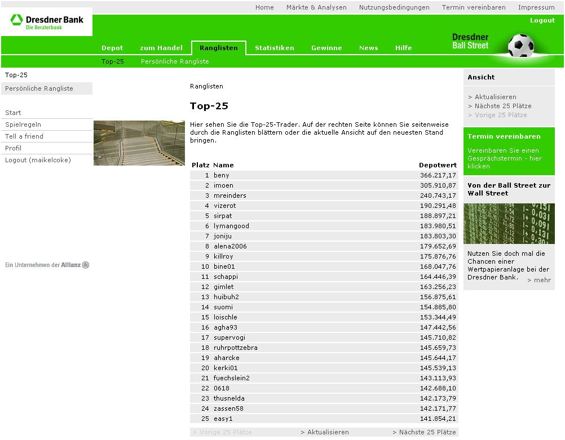
Task: Click trader name killroy
Action: (x=223, y=256)
